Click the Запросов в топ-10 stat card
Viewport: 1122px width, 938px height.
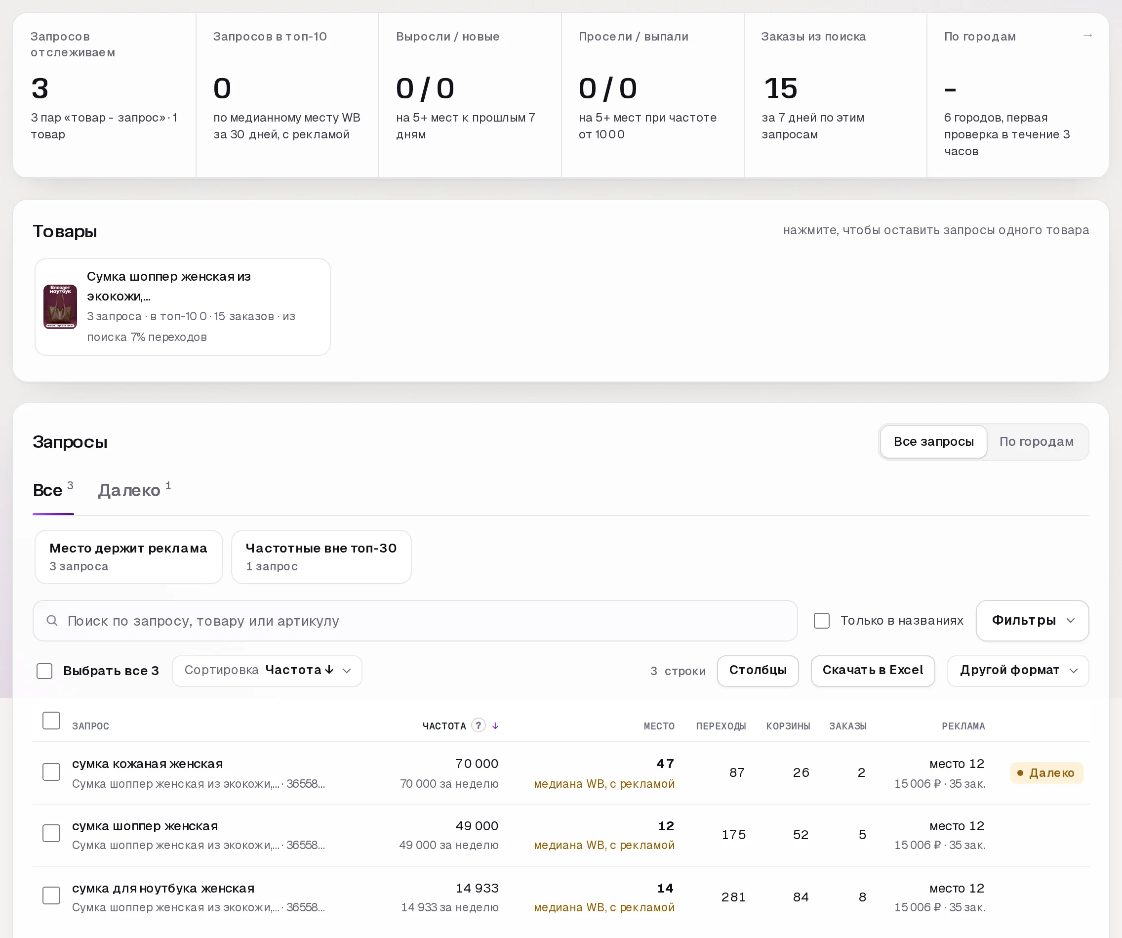click(287, 95)
